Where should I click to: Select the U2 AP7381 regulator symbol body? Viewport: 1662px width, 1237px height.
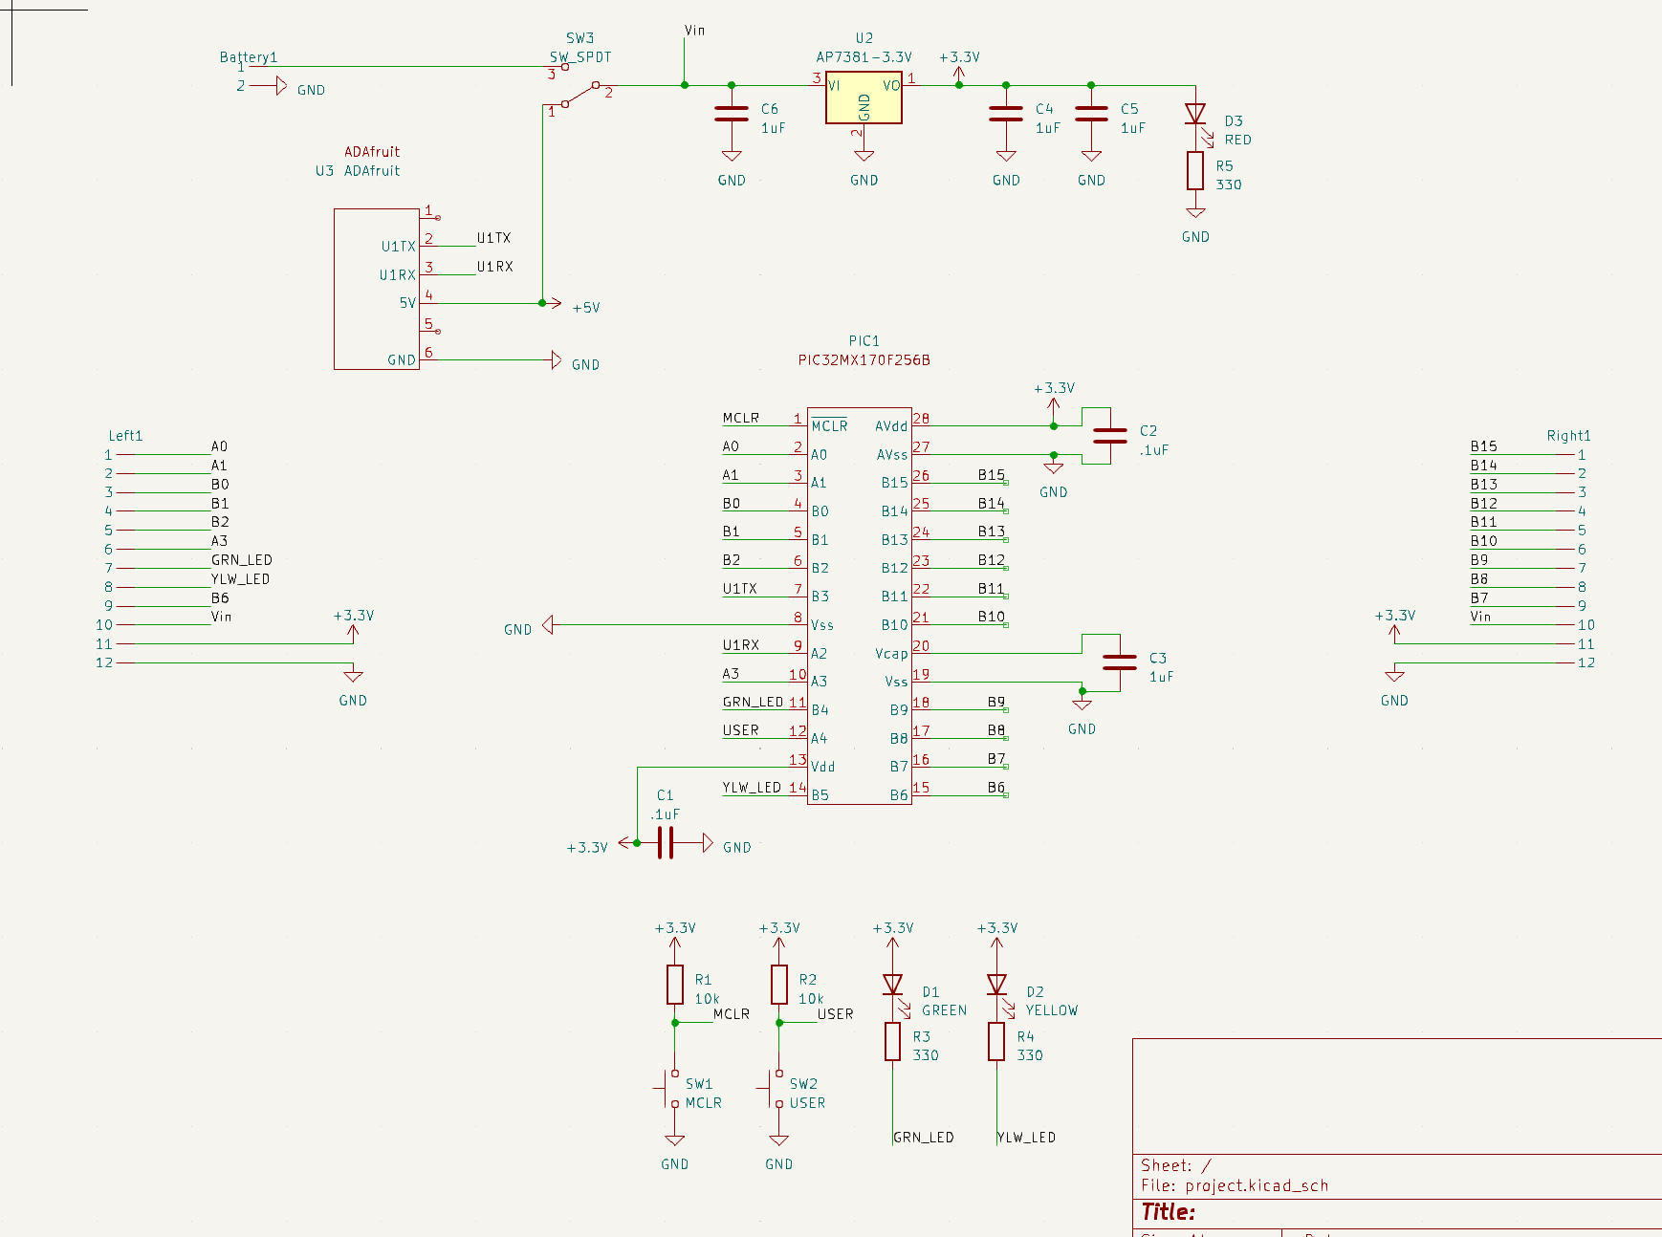(x=864, y=98)
